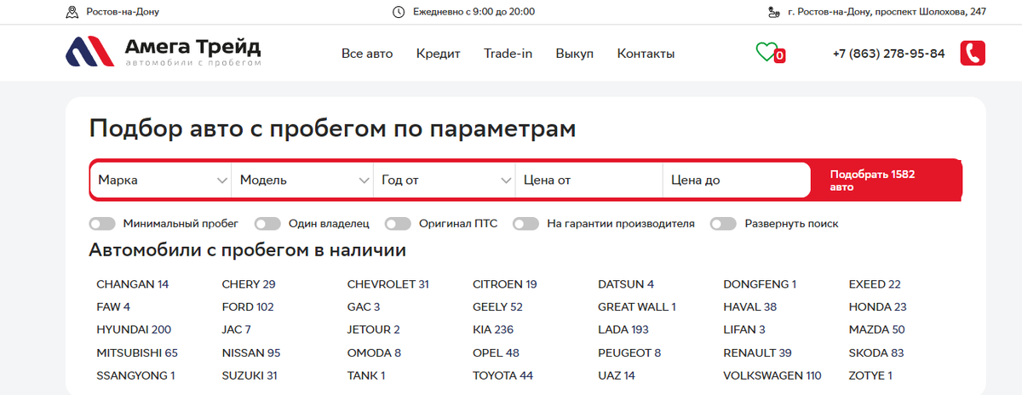Open JETOUR 2 brand link
Image resolution: width=1022 pixels, height=395 pixels.
click(x=374, y=330)
